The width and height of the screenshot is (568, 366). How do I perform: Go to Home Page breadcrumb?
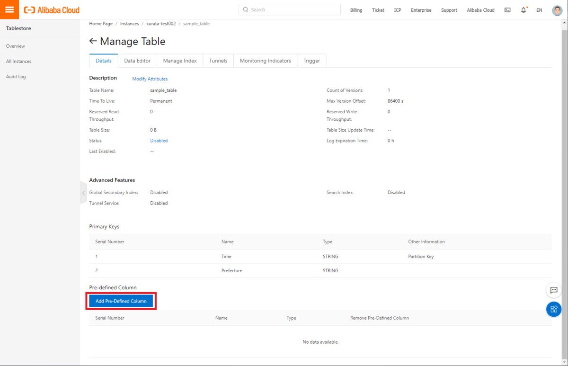[x=101, y=23]
